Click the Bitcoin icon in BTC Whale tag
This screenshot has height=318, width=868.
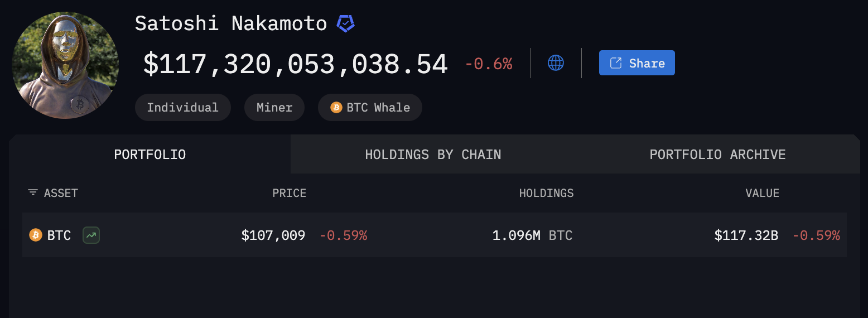coord(336,108)
